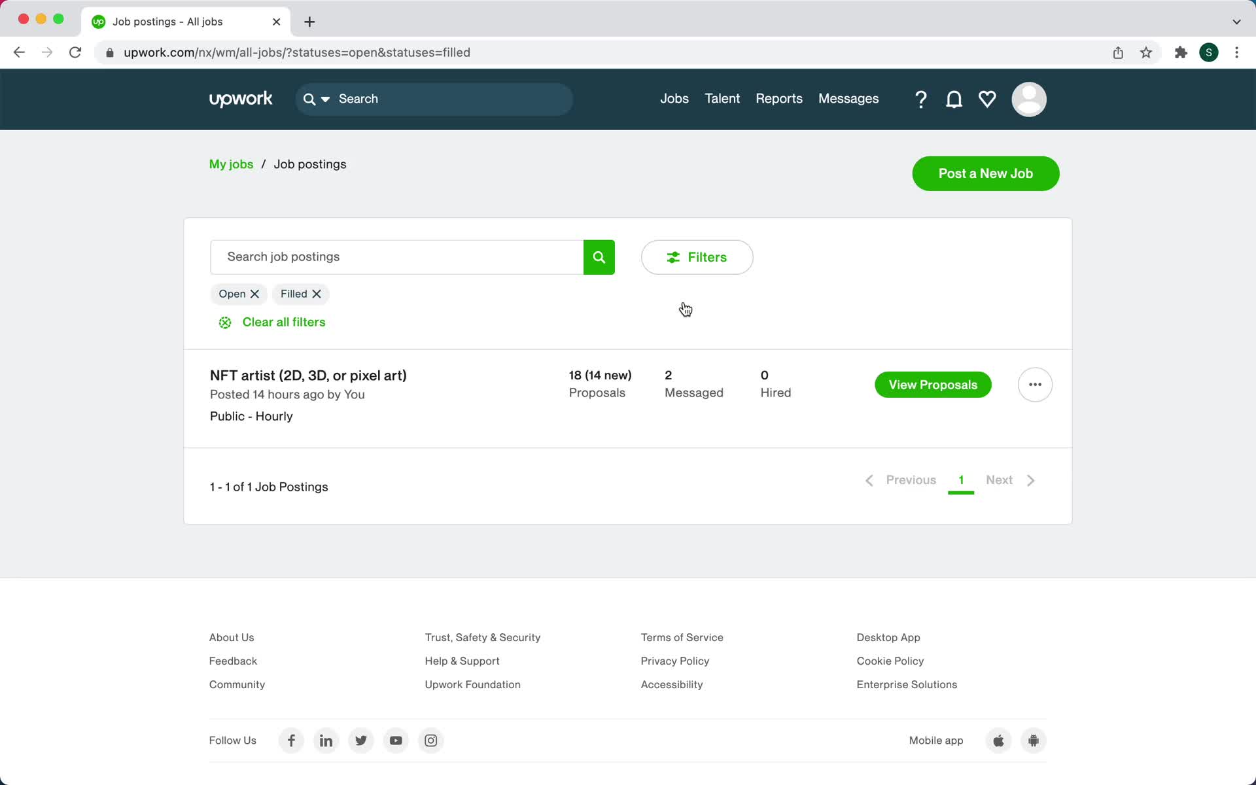Click the Filters settings icon
Screen dimensions: 1256x785
click(x=674, y=257)
